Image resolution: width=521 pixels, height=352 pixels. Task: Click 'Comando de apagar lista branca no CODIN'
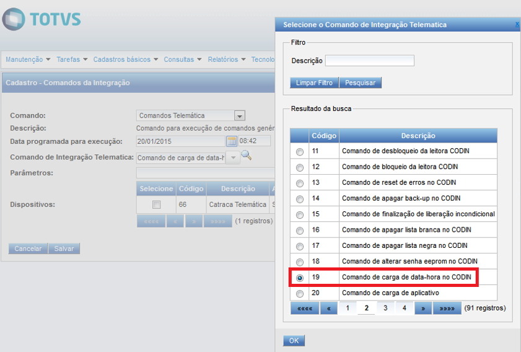tap(406, 230)
